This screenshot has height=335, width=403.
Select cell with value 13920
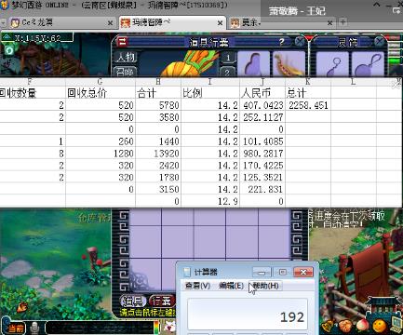(158, 154)
